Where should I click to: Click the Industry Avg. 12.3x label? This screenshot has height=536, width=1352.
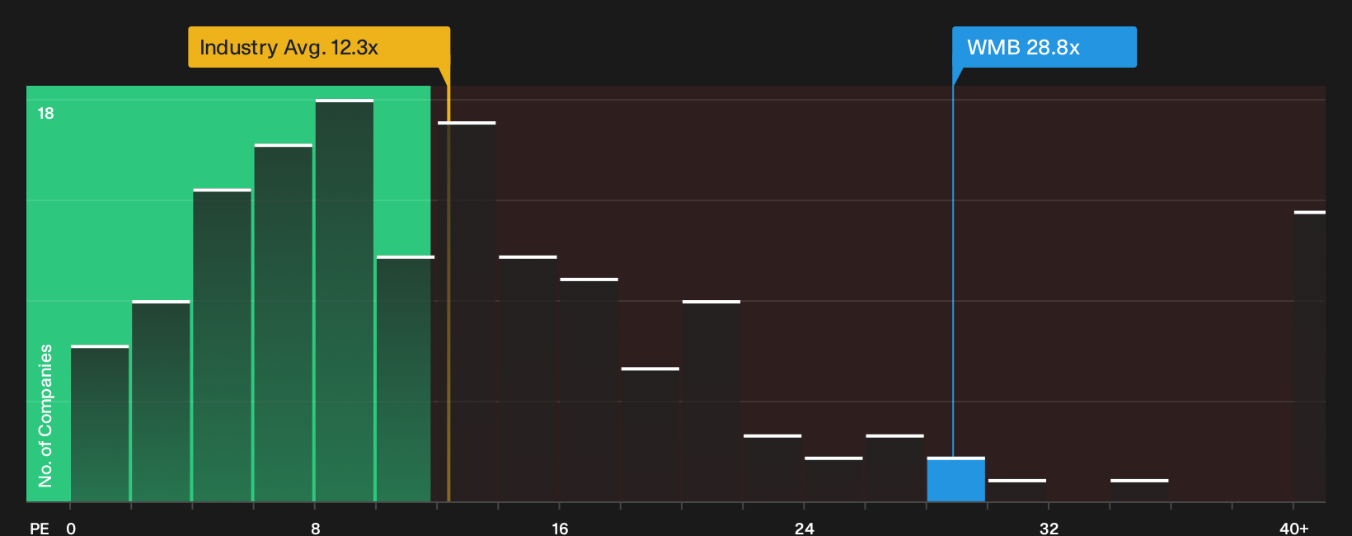319,47
